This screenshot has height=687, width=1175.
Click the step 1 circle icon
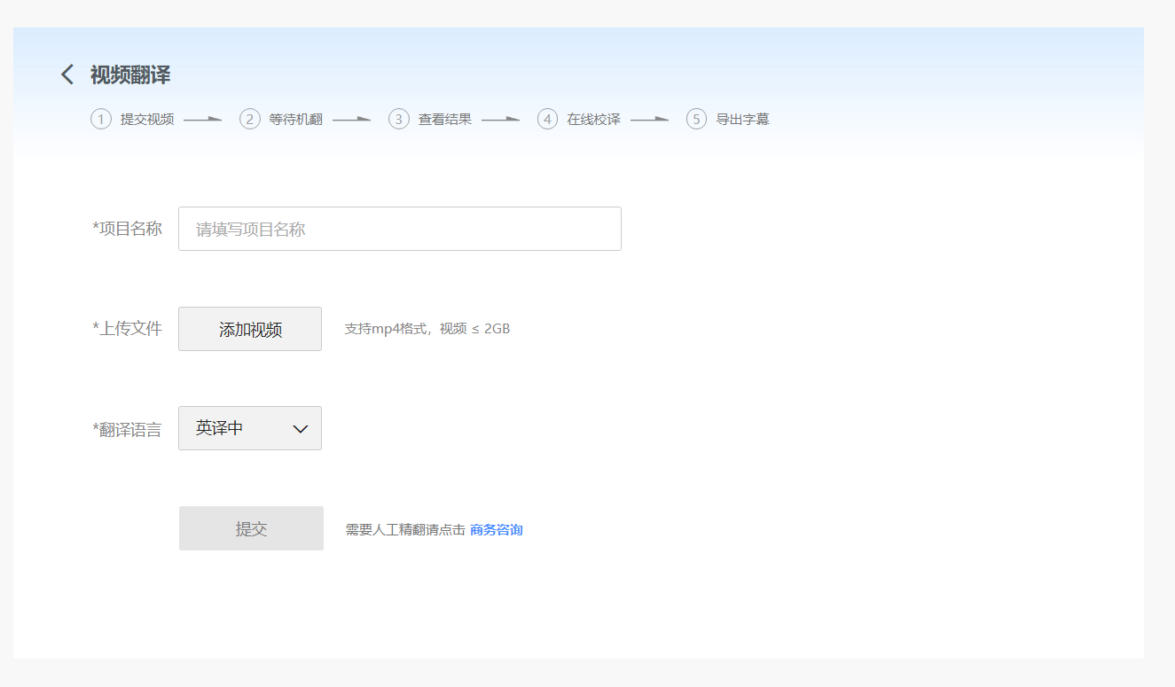point(101,119)
